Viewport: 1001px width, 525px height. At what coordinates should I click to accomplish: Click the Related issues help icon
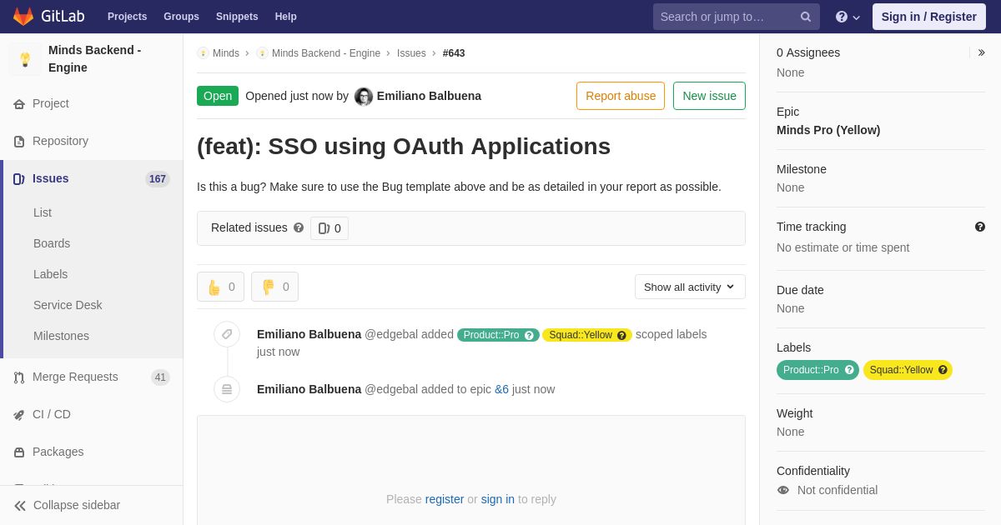(299, 227)
